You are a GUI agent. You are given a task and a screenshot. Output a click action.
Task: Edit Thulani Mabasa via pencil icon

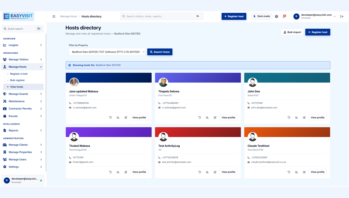(126, 172)
